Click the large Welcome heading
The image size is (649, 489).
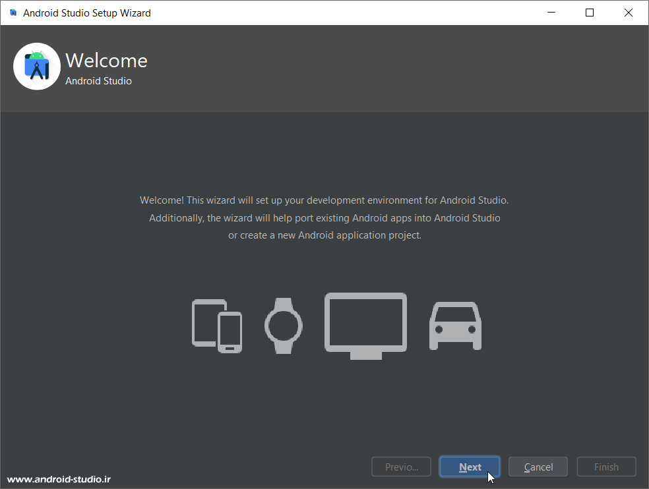106,61
